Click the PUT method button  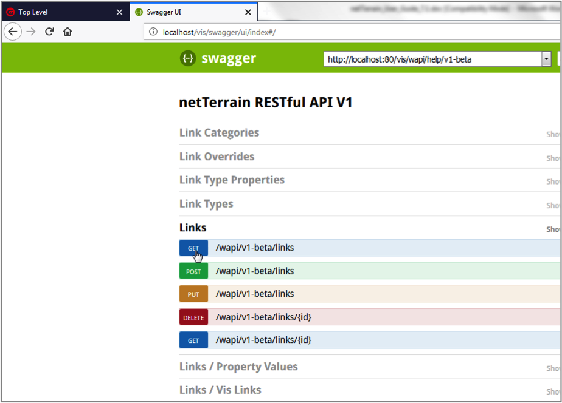point(193,294)
